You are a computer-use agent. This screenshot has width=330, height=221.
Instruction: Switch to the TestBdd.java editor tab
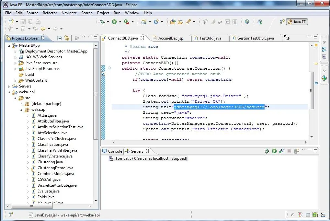210,38
